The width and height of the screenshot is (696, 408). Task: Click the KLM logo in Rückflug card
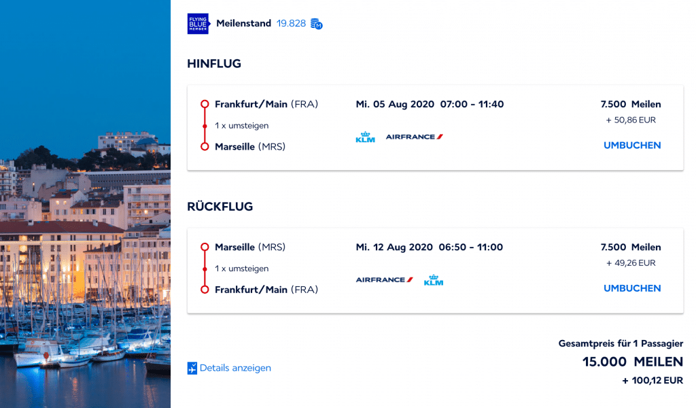433,280
